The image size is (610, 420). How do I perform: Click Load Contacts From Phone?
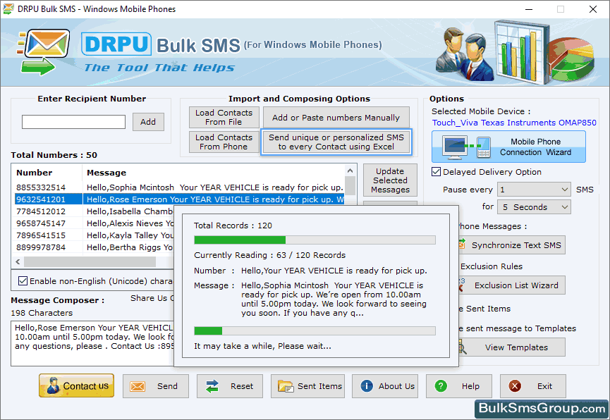pyautogui.click(x=224, y=142)
